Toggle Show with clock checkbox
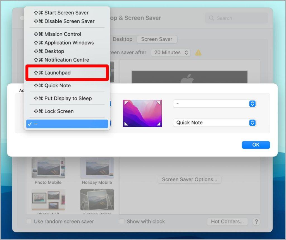The image size is (286, 240). [121, 221]
